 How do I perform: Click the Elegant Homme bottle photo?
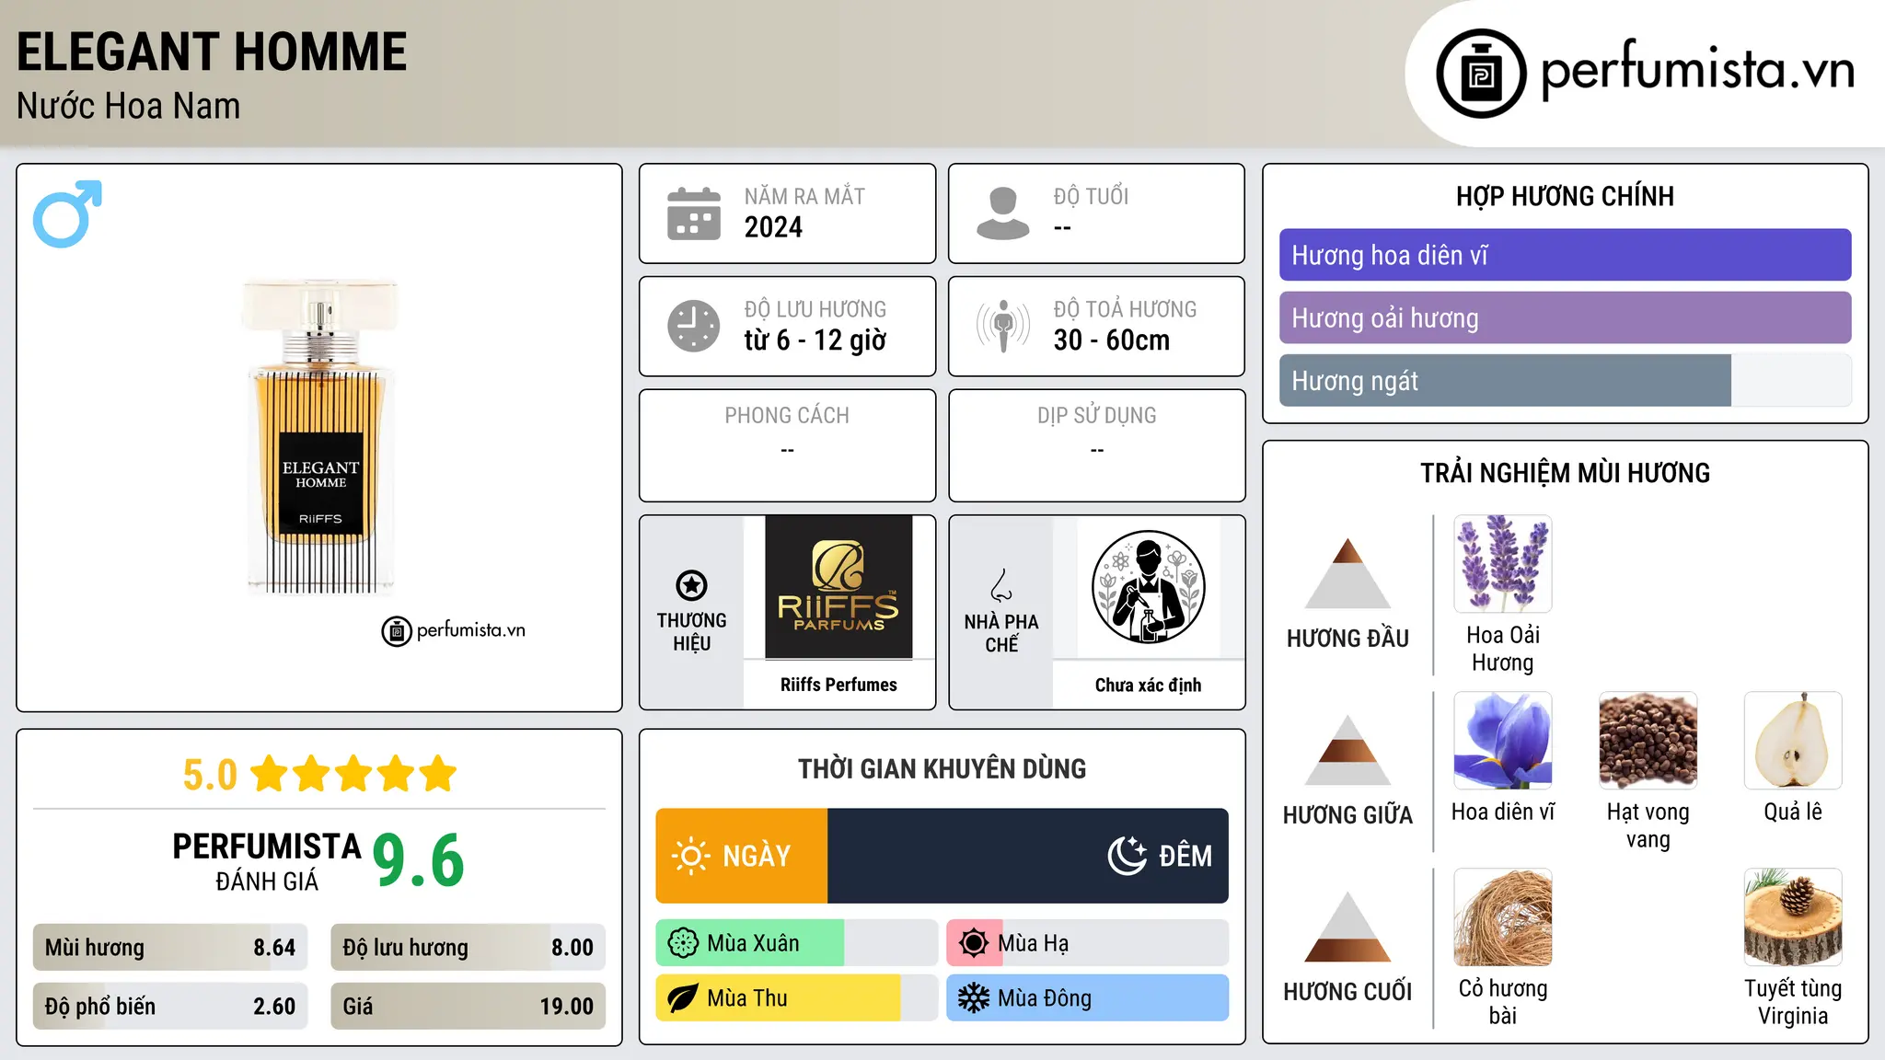pyautogui.click(x=320, y=435)
